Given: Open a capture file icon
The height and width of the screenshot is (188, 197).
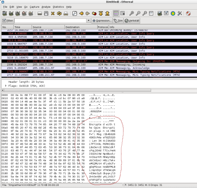Looking at the screenshot, I should tap(40, 14).
